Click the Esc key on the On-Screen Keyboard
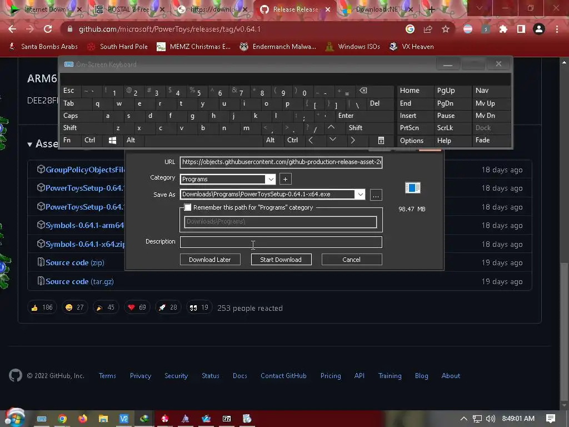 coord(71,91)
